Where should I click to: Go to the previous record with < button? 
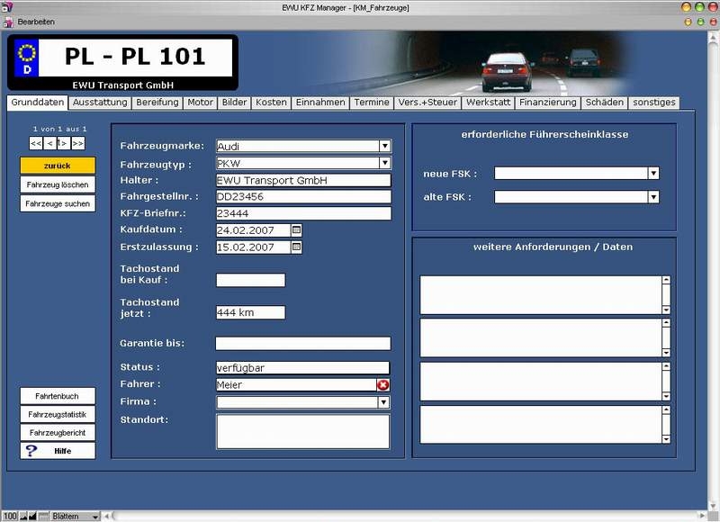point(50,143)
